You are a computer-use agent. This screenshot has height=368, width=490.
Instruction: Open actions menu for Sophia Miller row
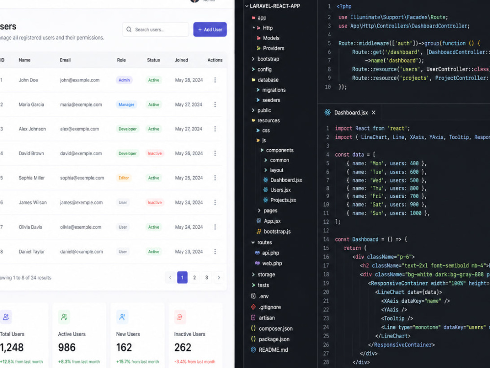[215, 178]
